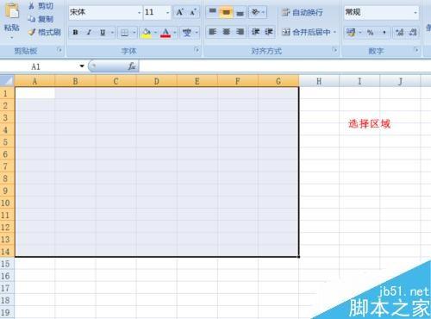Open Merge and Center dropdown arrow
The image size is (431, 319).
click(x=334, y=32)
